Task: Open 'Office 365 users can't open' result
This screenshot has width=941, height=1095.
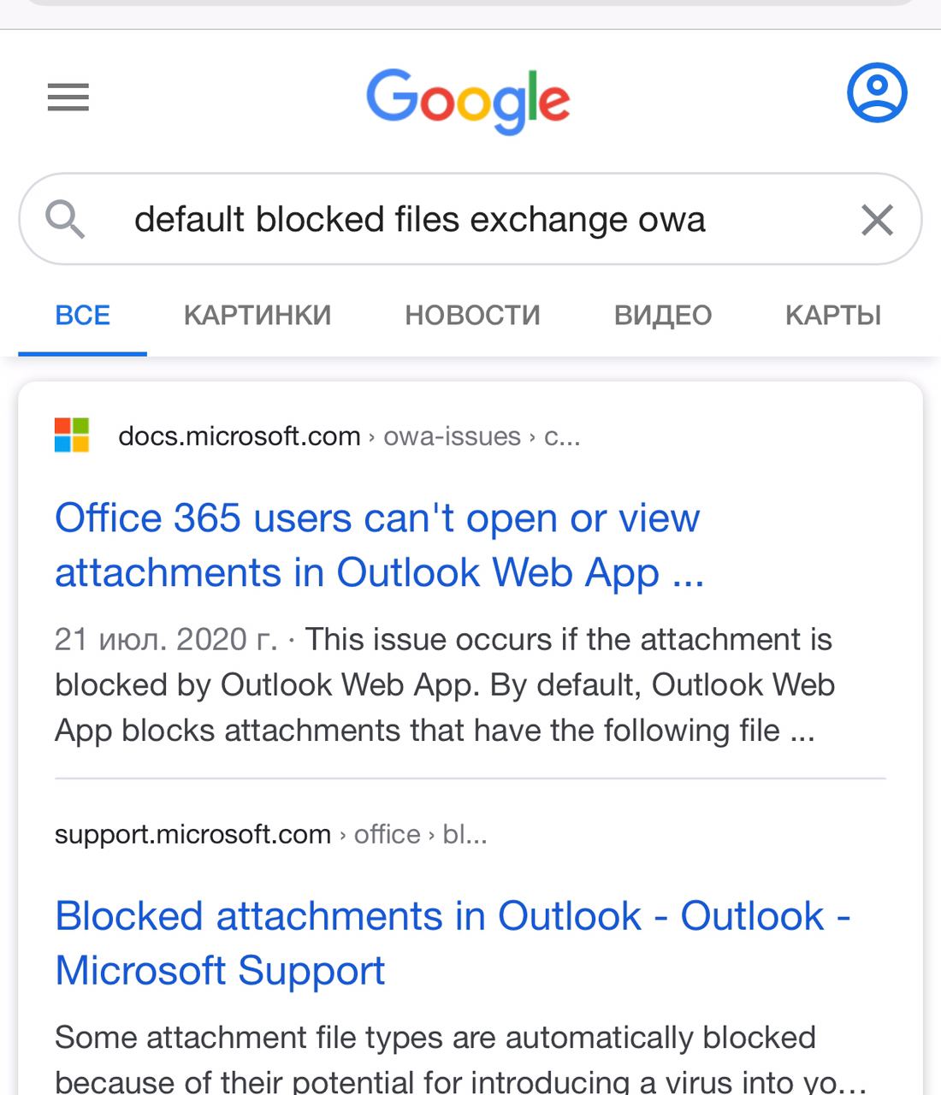Action: tap(379, 545)
